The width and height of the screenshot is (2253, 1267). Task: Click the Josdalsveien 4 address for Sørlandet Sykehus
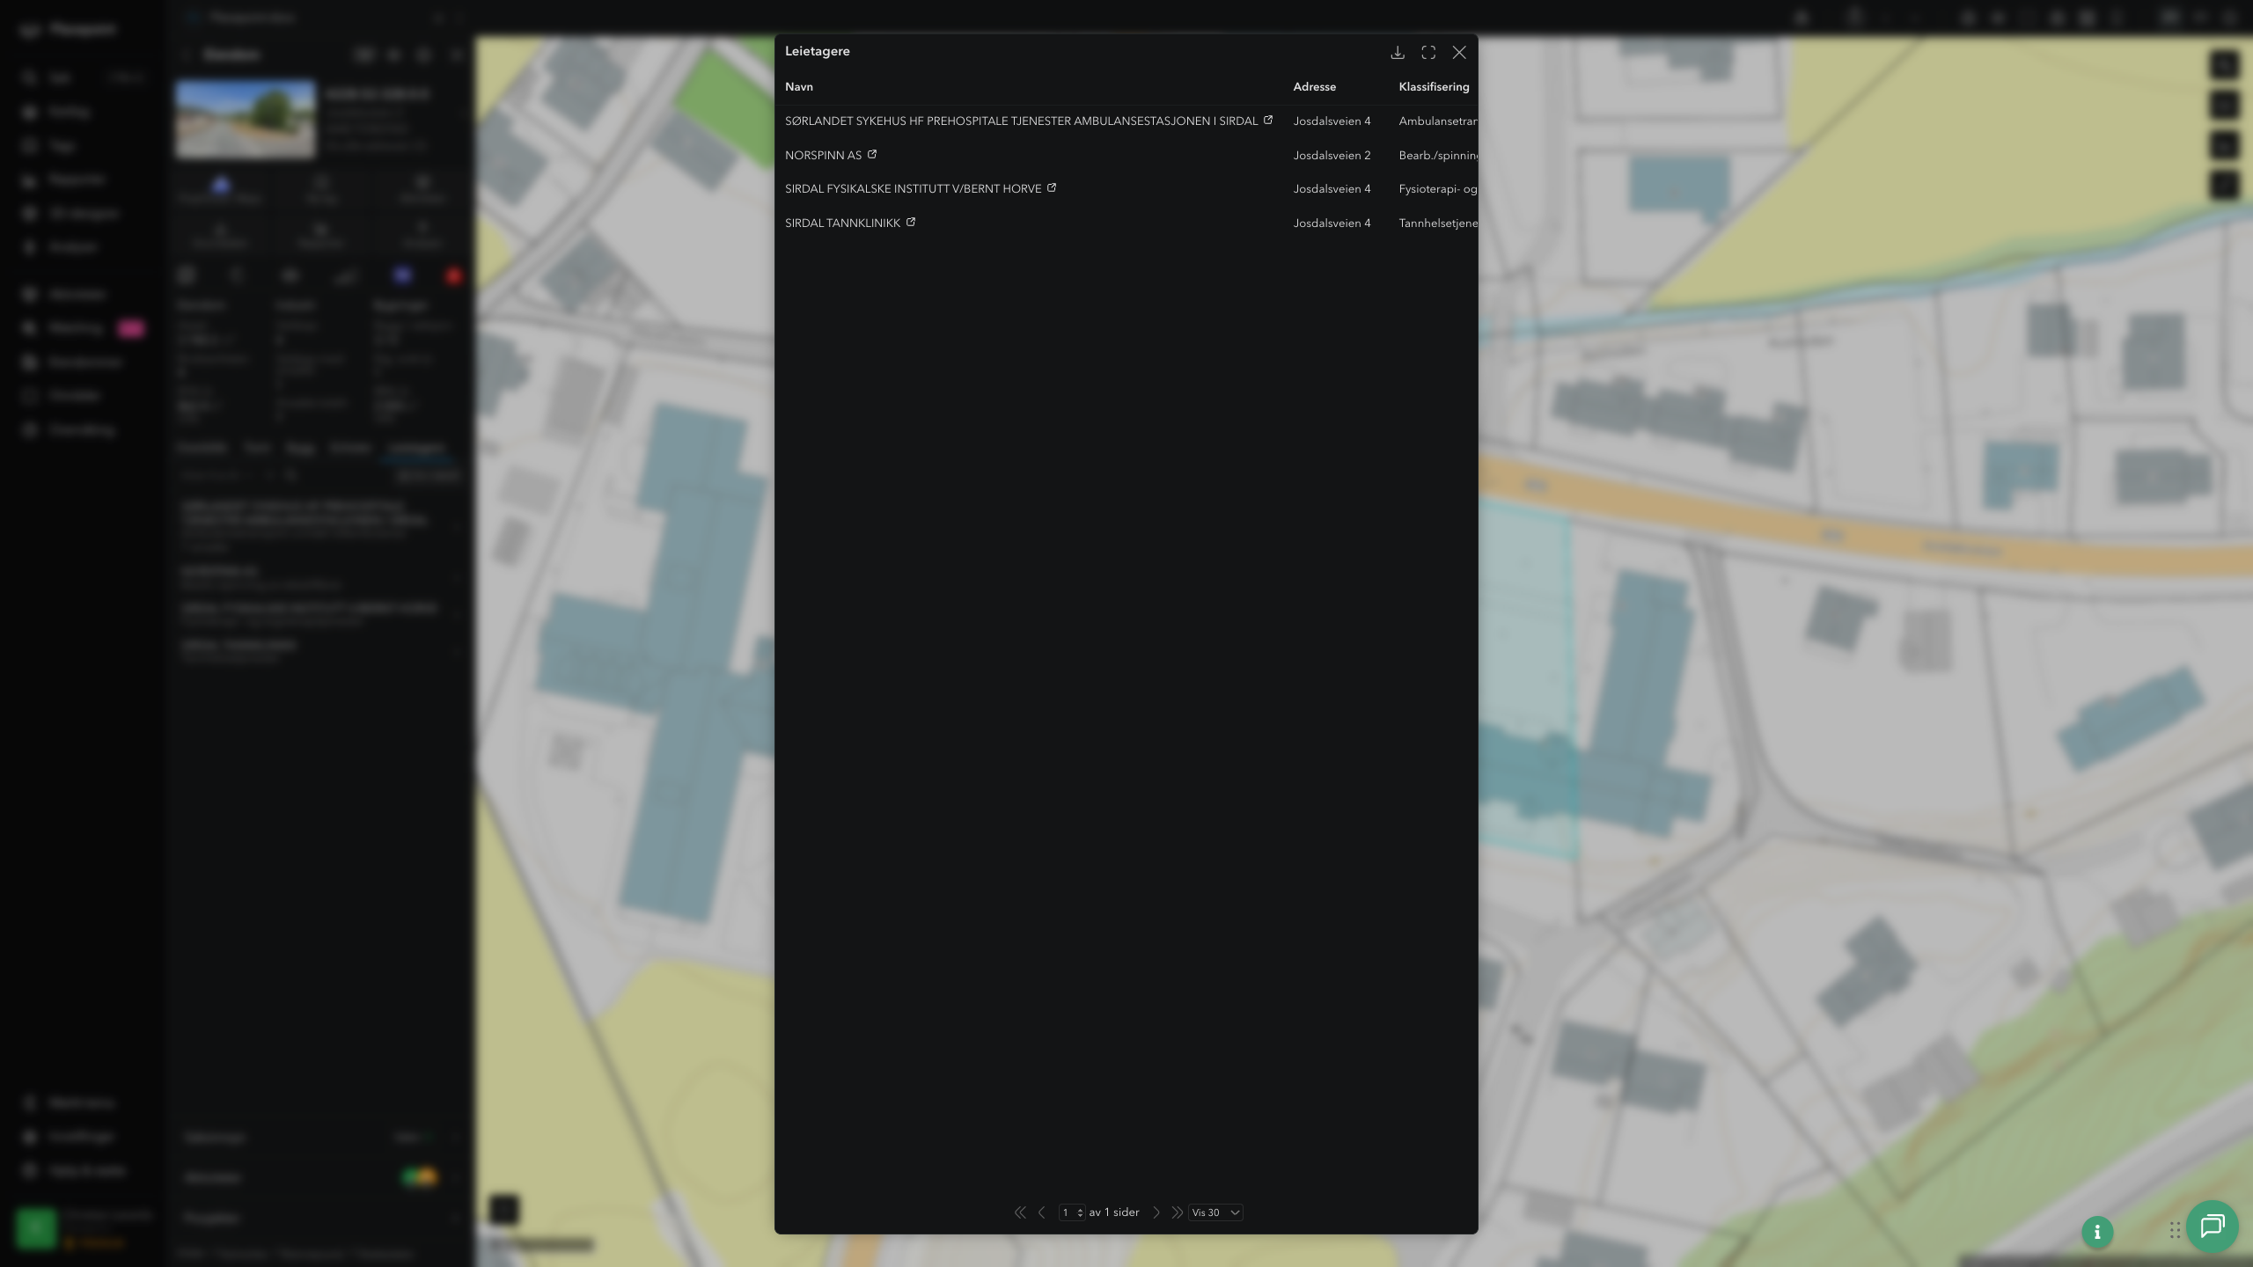point(1332,121)
